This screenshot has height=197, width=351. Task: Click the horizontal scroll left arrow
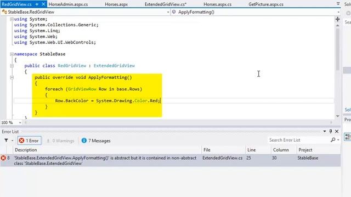25,123
